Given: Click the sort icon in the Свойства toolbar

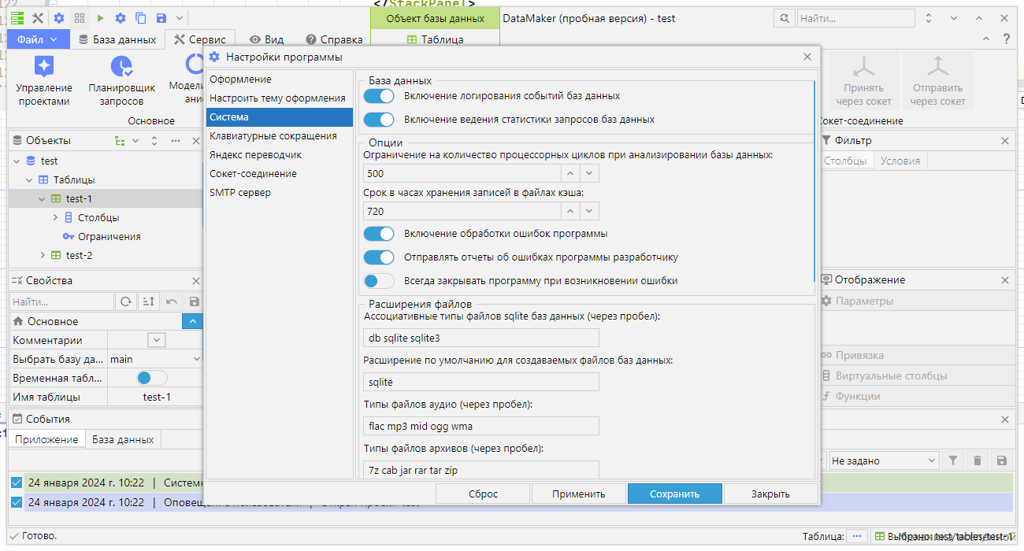Looking at the screenshot, I should coord(148,301).
